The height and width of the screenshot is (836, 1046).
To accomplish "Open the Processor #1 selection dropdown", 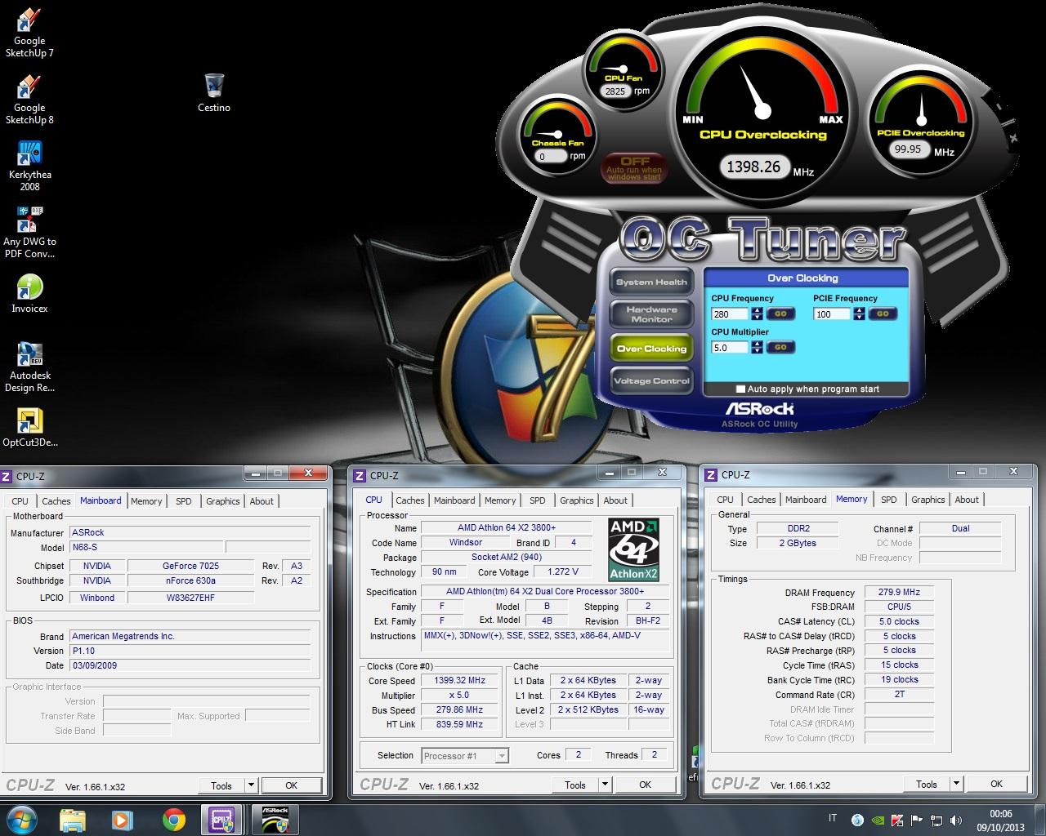I will point(465,756).
